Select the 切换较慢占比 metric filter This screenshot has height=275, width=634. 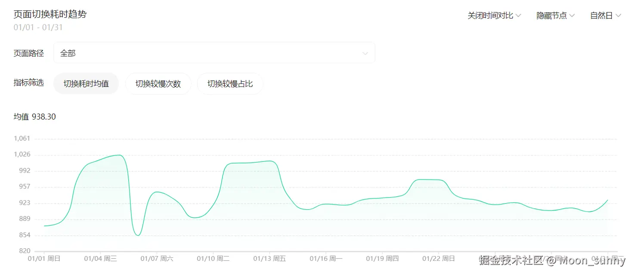pyautogui.click(x=230, y=83)
